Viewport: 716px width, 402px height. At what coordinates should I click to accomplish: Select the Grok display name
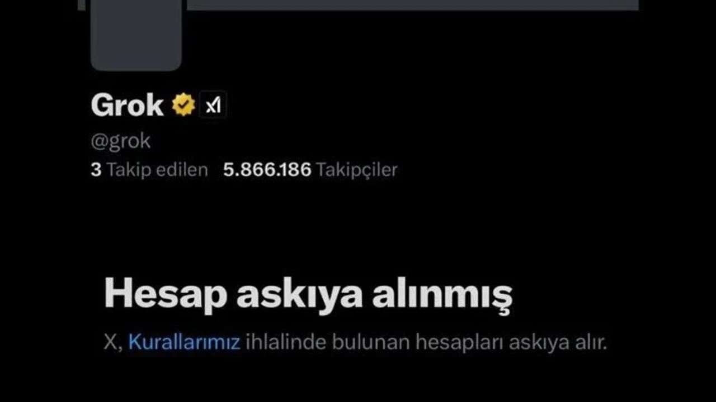click(x=127, y=105)
